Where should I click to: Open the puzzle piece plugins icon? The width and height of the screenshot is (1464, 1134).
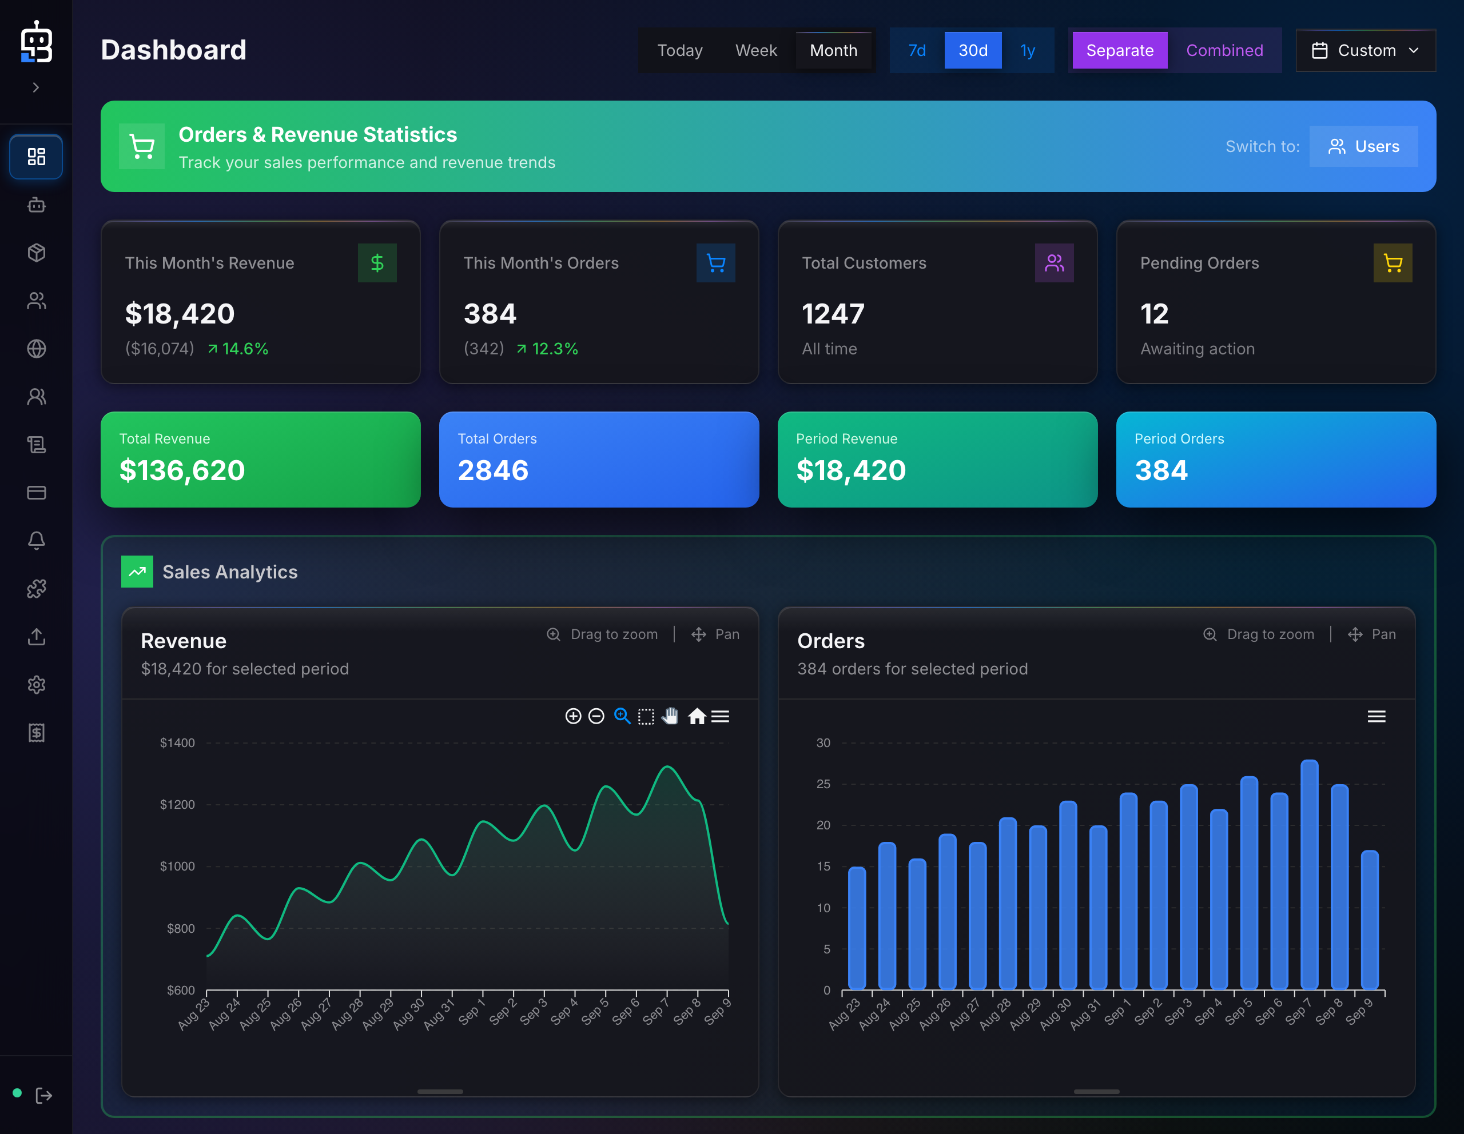36,589
